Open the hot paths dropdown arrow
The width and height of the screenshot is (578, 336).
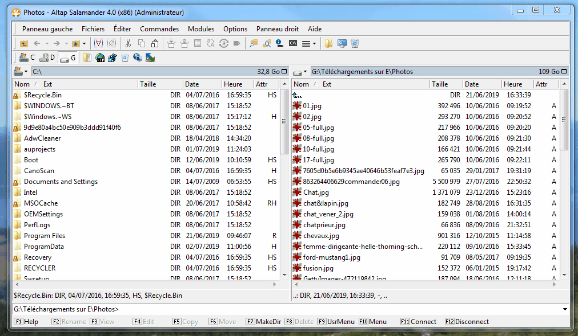point(85,43)
